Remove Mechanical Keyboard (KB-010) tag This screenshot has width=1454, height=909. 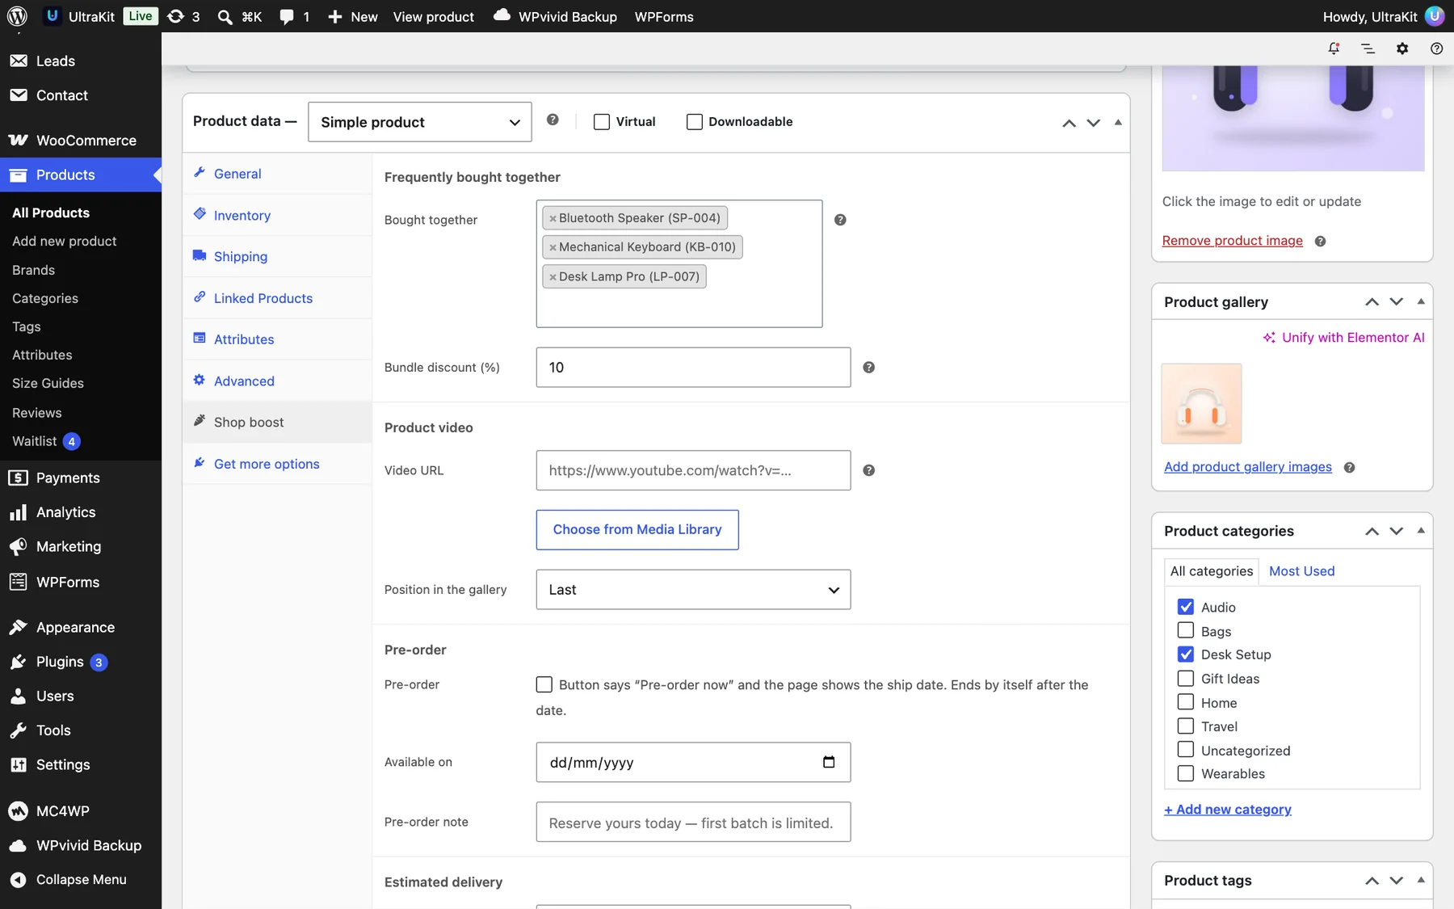click(x=553, y=247)
